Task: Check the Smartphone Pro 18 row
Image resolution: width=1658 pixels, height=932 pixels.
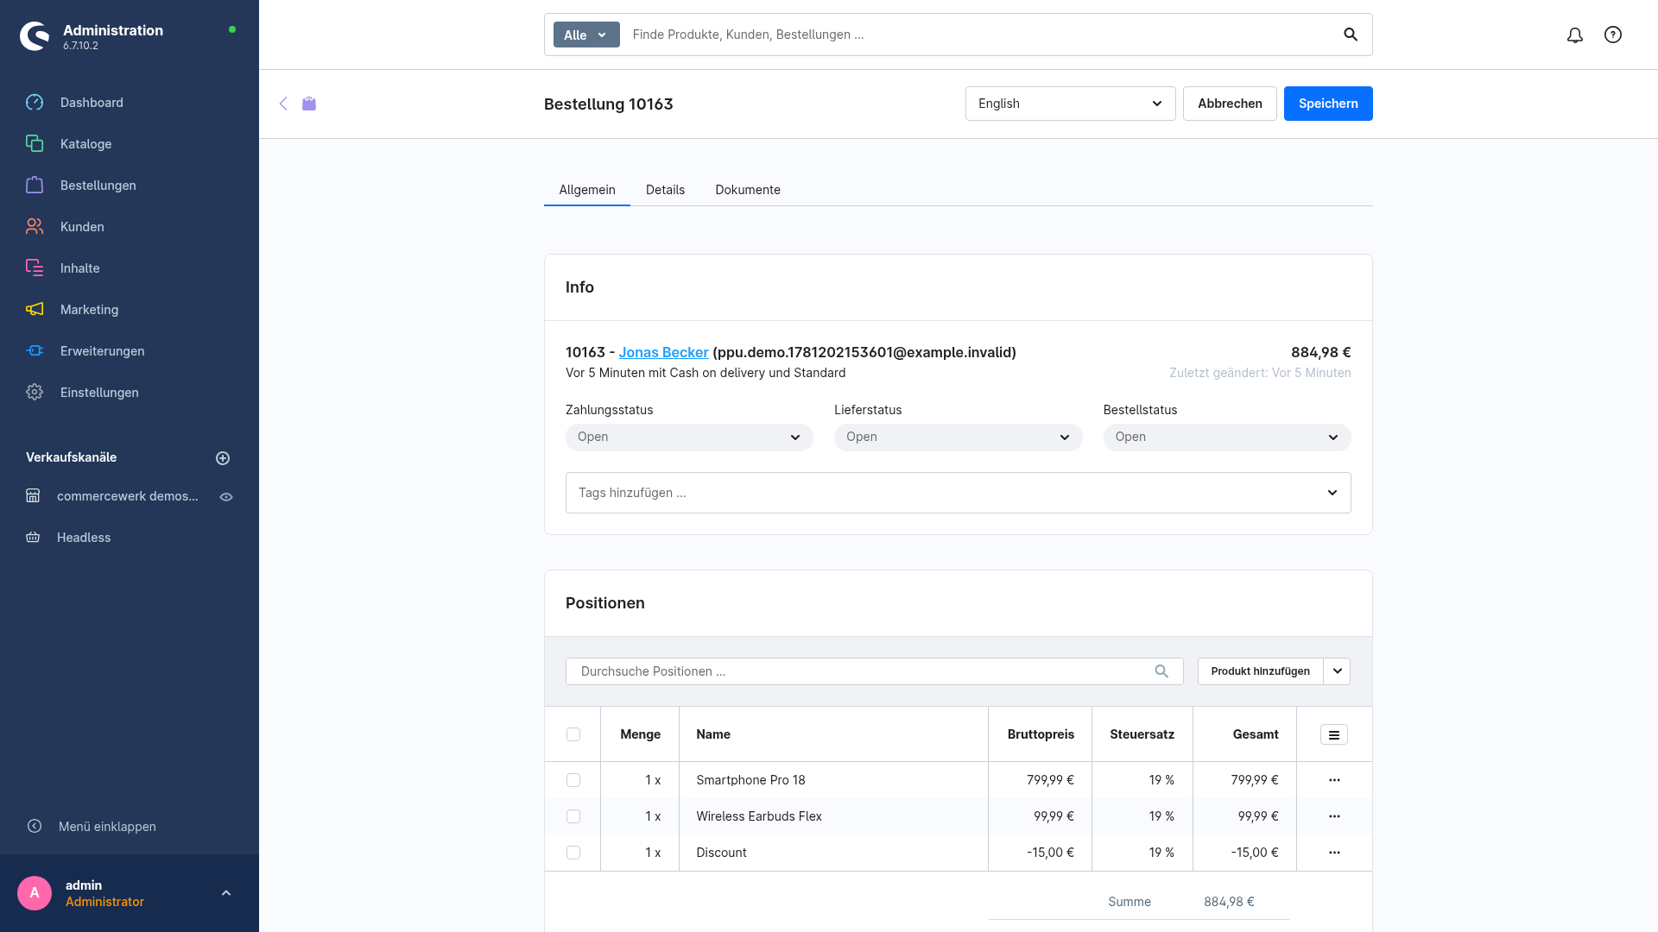Action: [573, 780]
